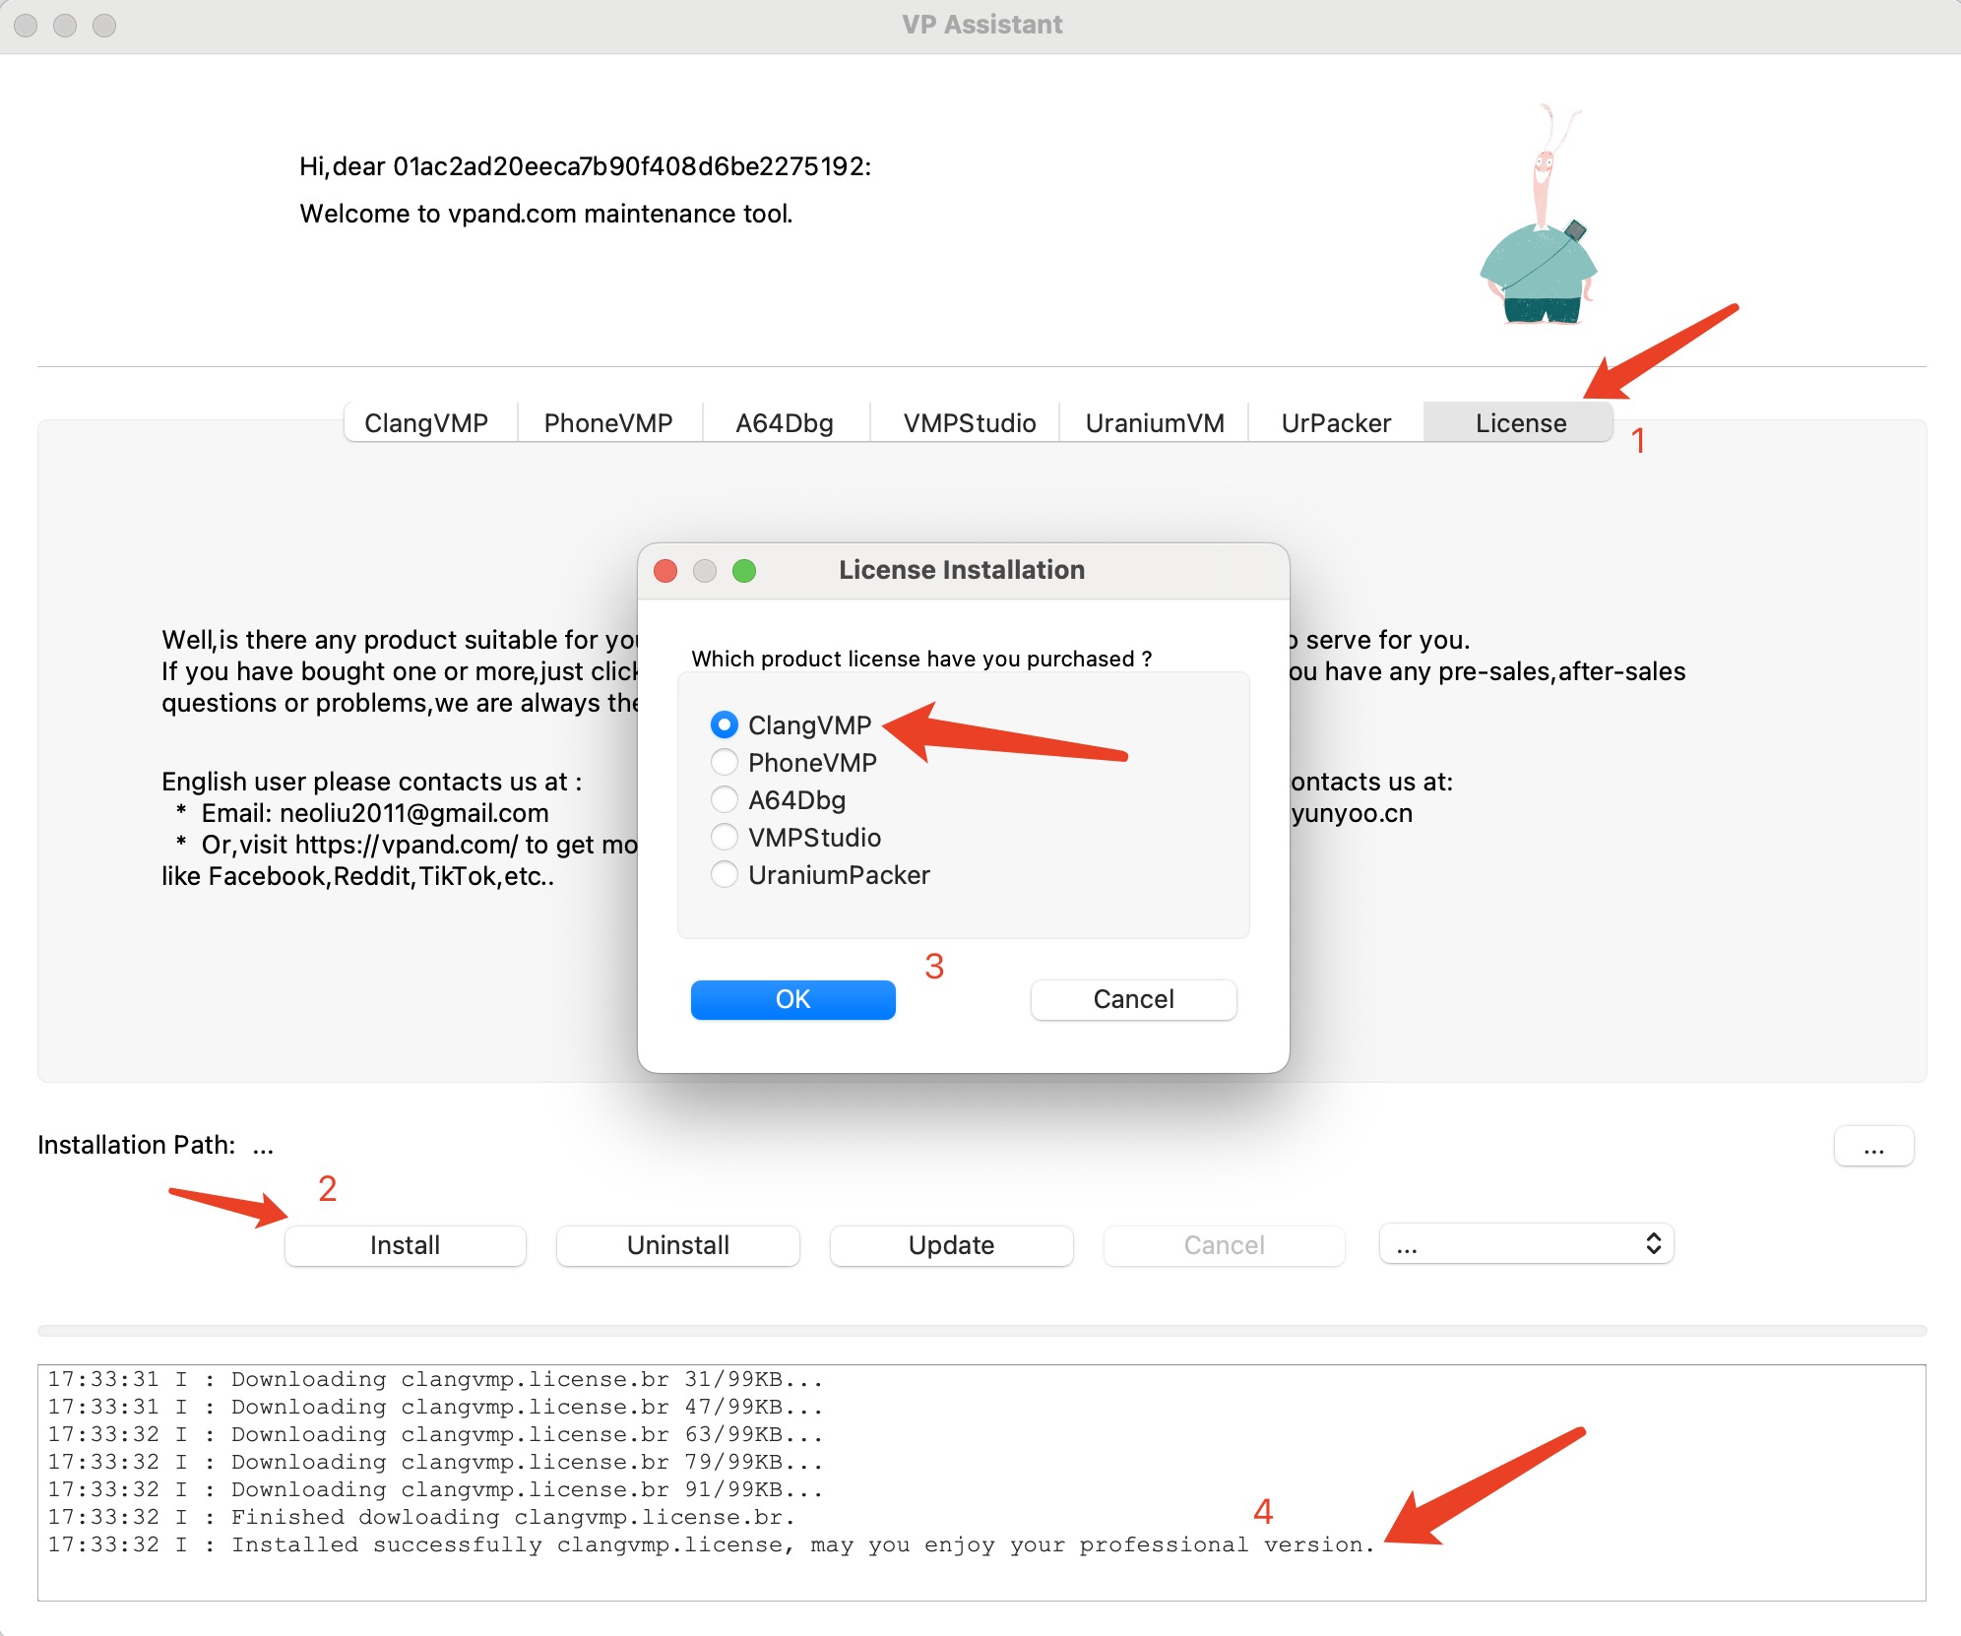
Task: Click the Install button
Action: click(x=405, y=1245)
